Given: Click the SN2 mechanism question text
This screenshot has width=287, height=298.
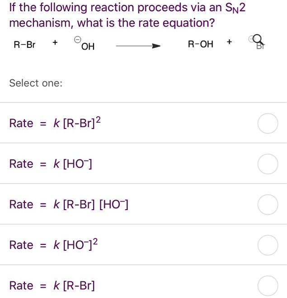Looking at the screenshot, I should click(127, 15).
